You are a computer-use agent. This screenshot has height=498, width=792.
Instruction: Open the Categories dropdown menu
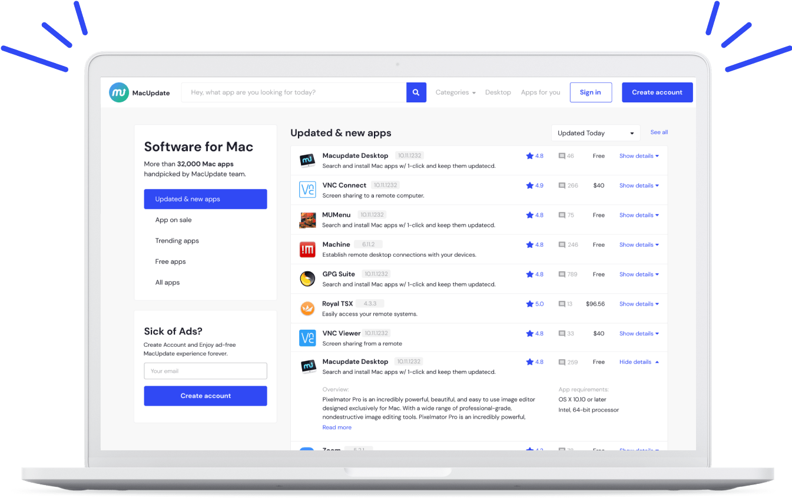click(455, 92)
